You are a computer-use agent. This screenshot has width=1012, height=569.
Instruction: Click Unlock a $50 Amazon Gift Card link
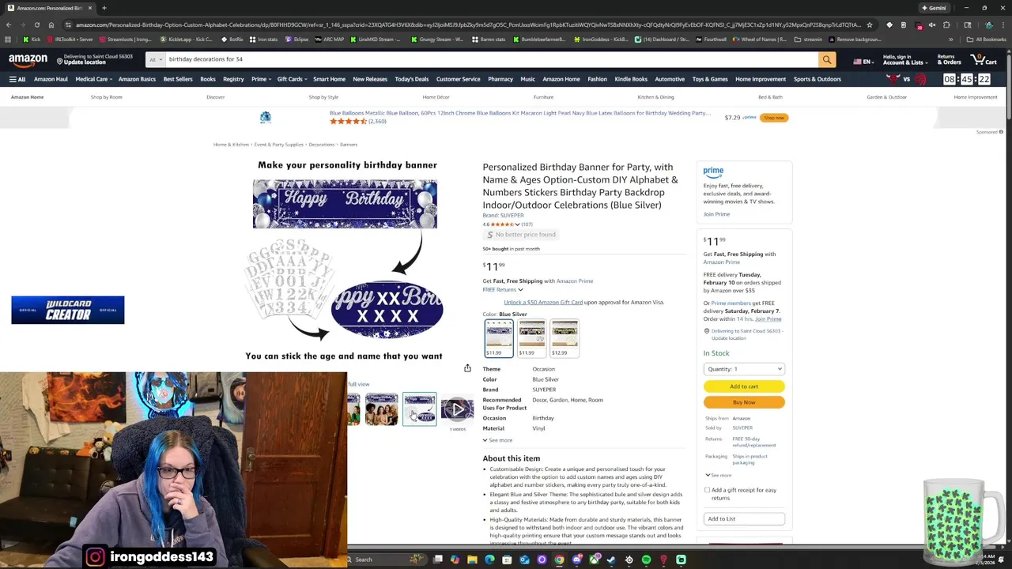pos(543,302)
